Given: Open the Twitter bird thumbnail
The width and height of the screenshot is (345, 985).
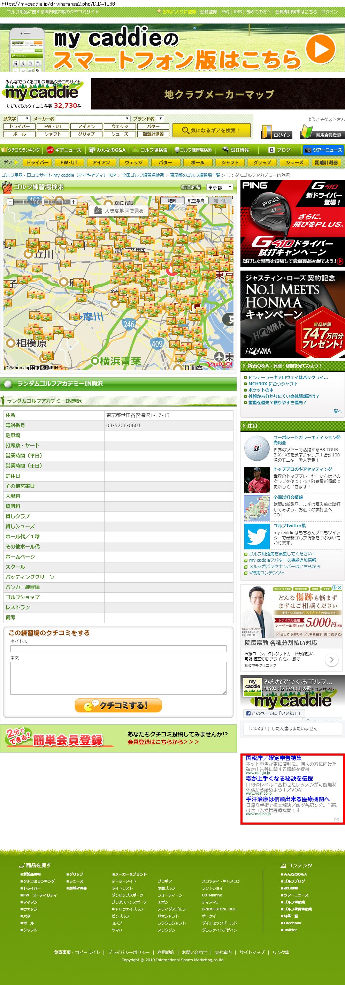Looking at the screenshot, I should [257, 536].
